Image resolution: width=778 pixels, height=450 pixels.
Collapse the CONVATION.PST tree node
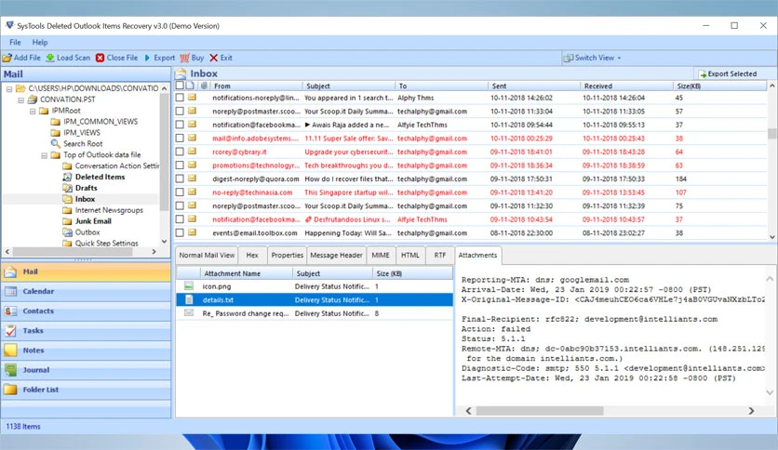point(20,100)
